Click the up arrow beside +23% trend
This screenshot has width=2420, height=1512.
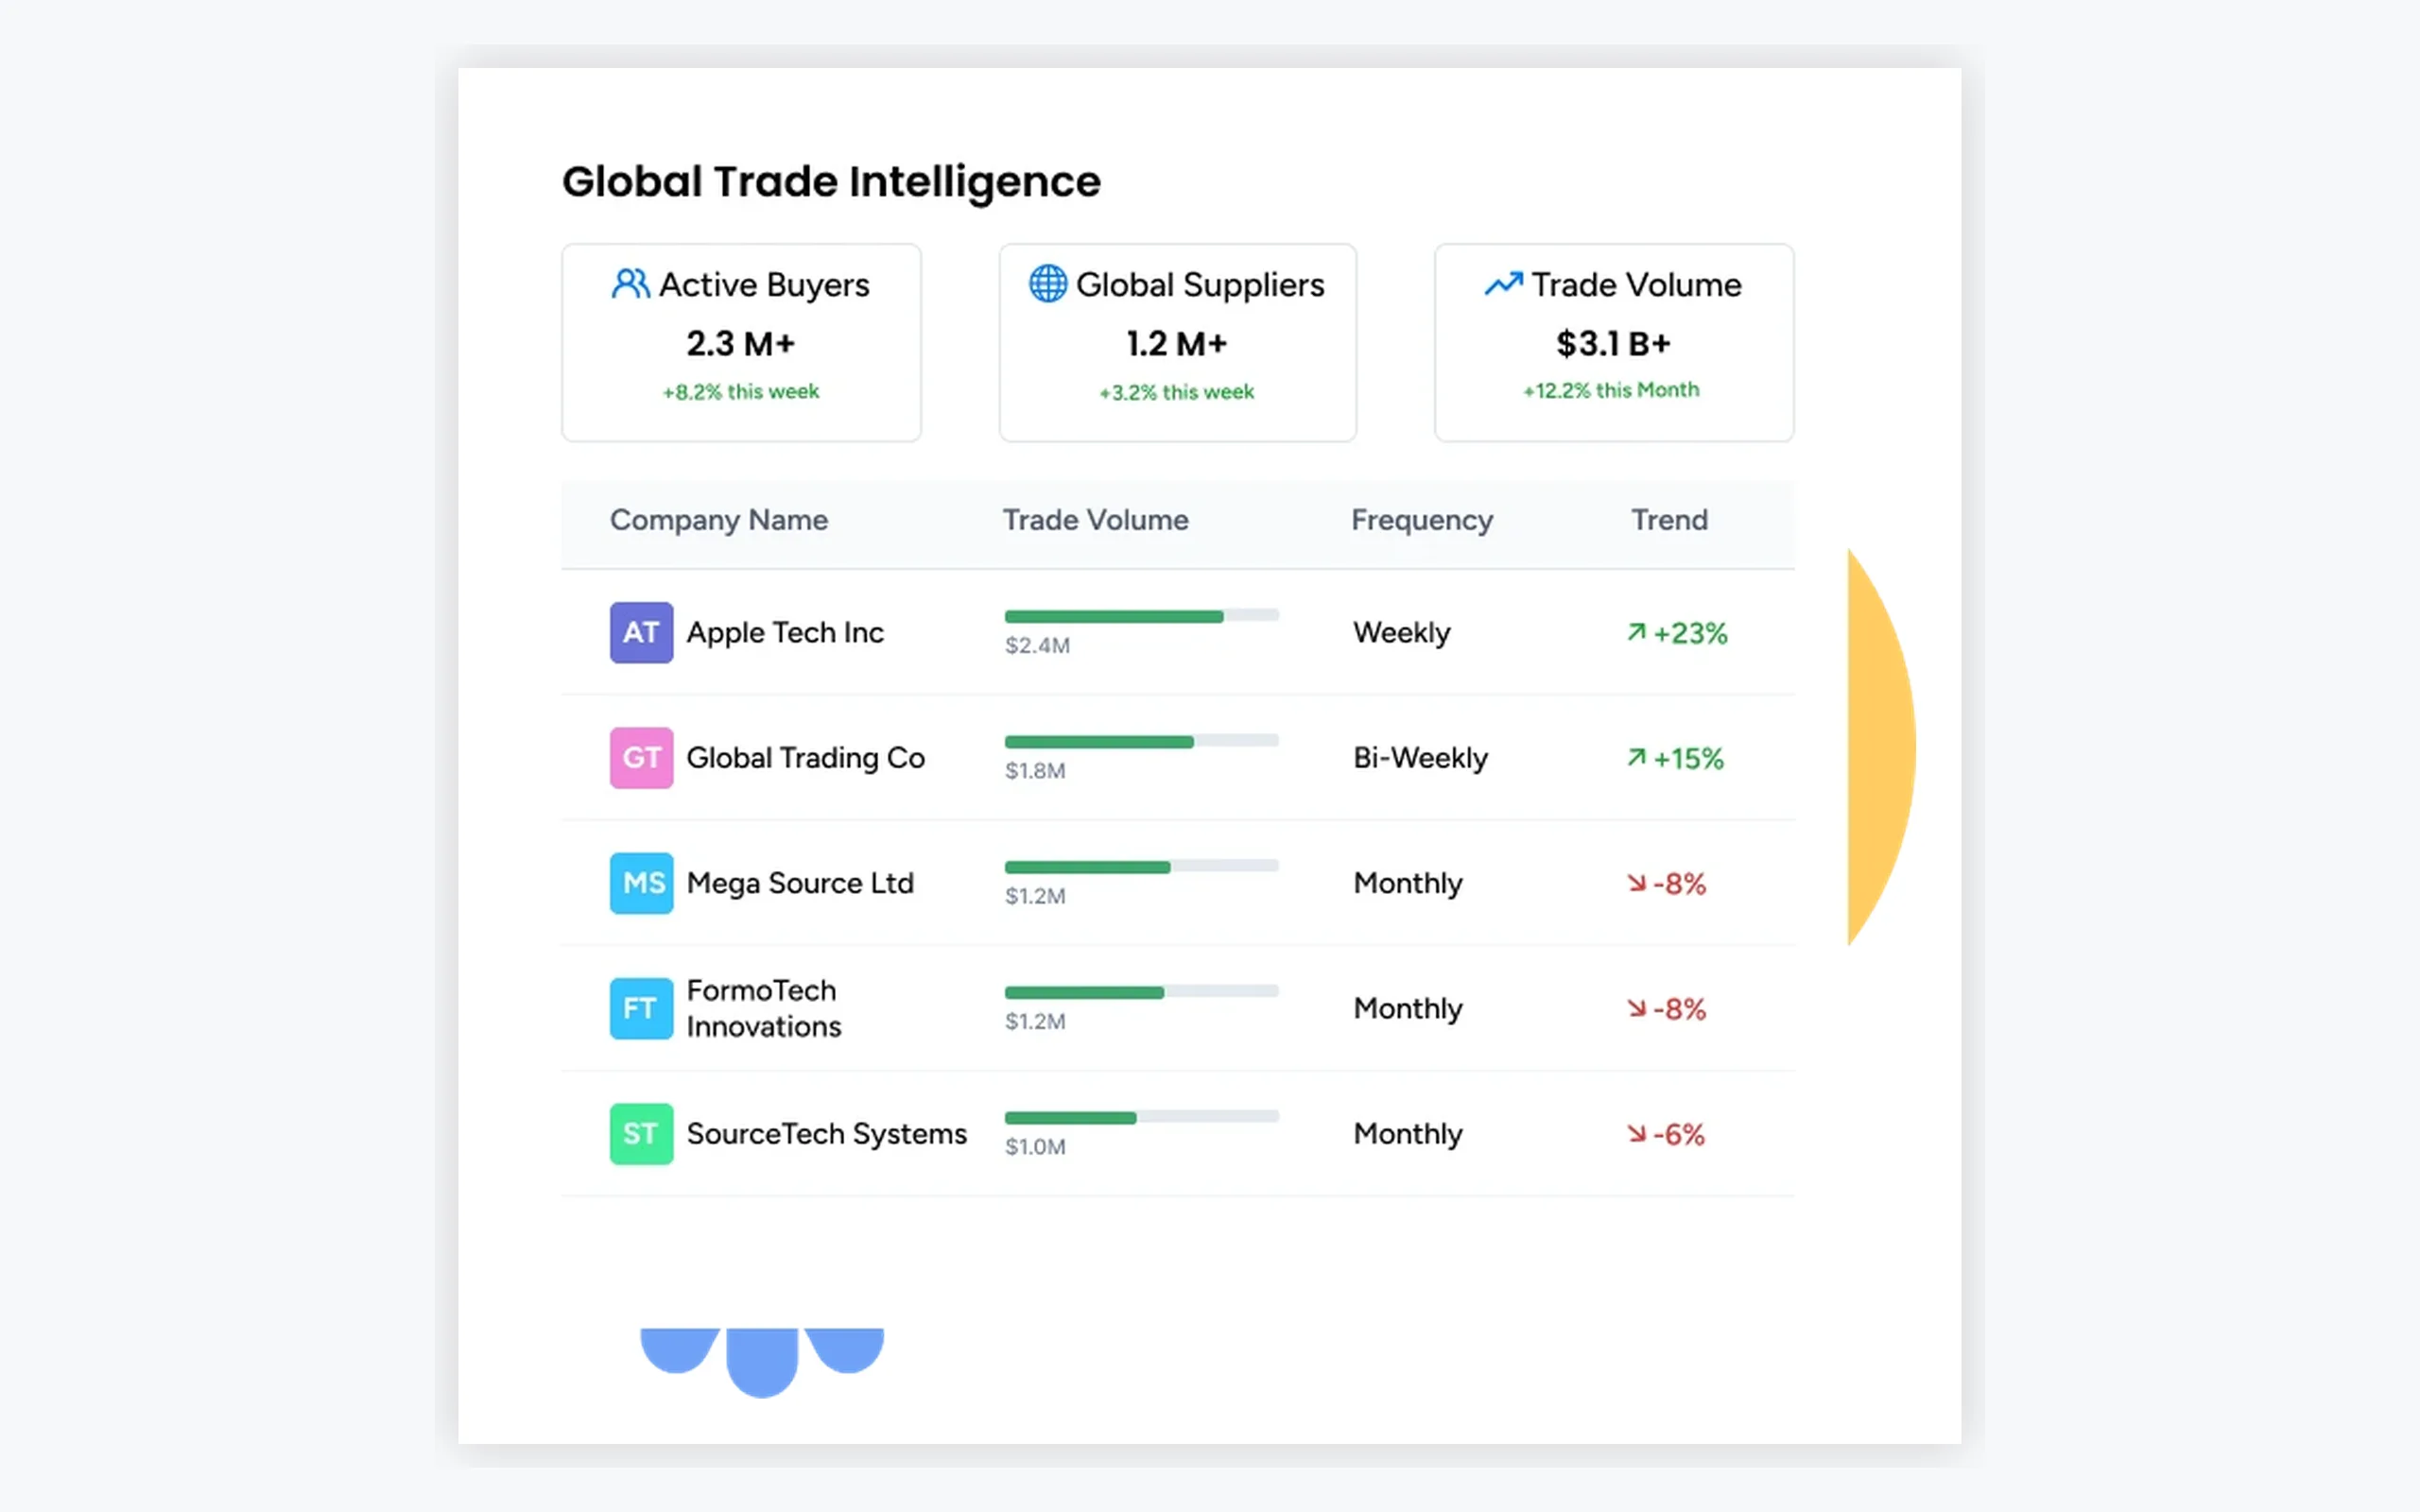pyautogui.click(x=1636, y=632)
